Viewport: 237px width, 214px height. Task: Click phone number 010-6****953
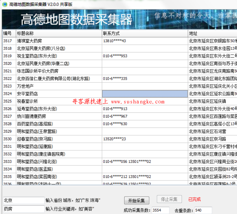115,56
